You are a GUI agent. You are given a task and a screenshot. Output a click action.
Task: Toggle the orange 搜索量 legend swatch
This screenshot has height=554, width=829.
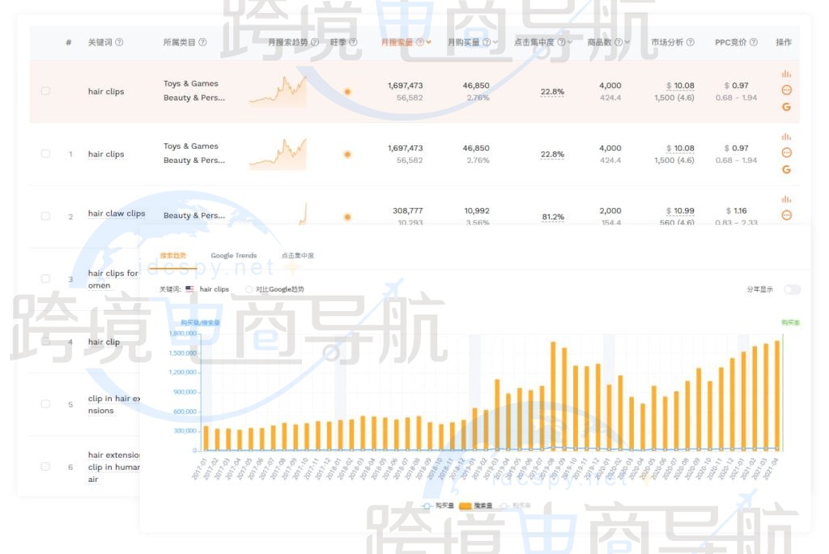click(466, 505)
